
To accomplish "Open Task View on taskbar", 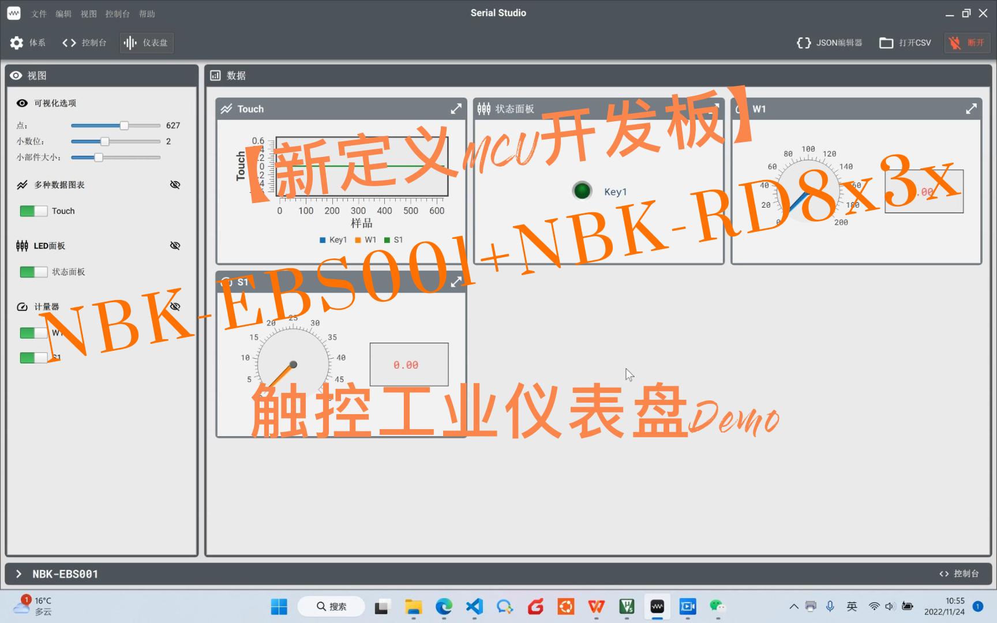I will (x=381, y=606).
